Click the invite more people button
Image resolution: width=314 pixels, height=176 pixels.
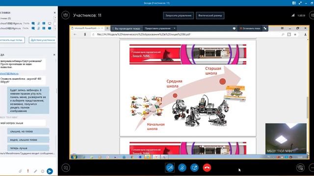coord(12,40)
